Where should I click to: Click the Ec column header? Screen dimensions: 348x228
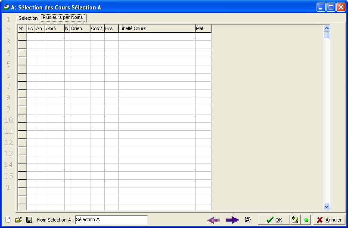click(31, 28)
